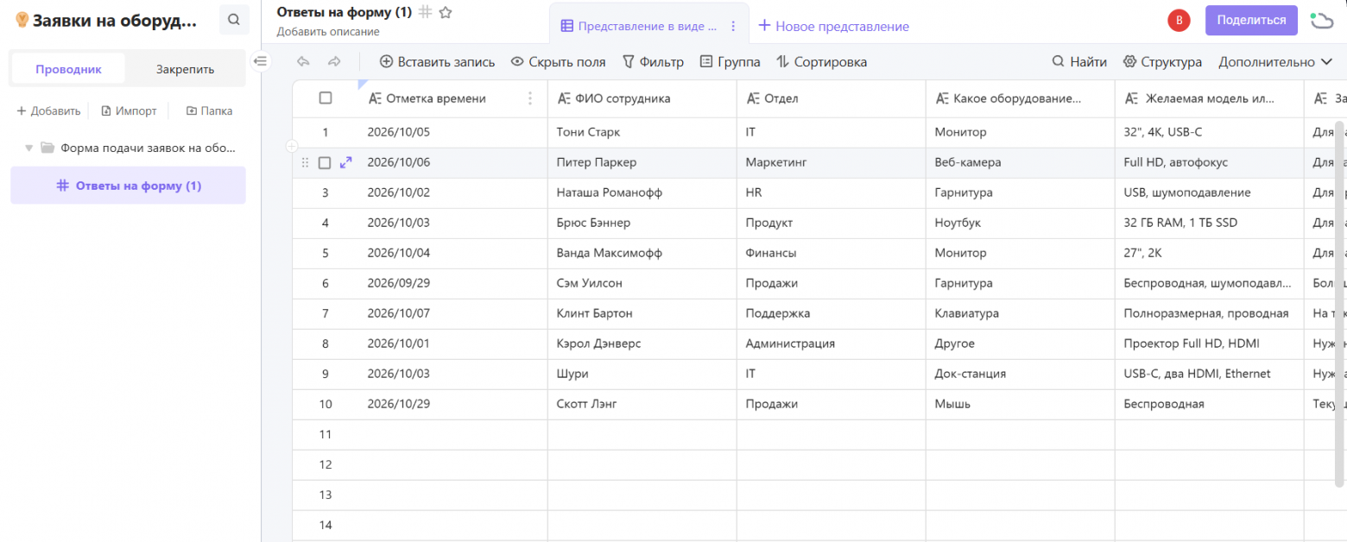Click cell 32 ГБ RAM, 1 ТБ SSD
This screenshot has height=542, width=1347.
(x=1209, y=223)
